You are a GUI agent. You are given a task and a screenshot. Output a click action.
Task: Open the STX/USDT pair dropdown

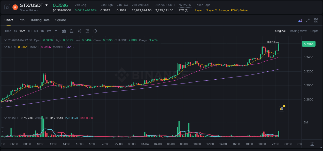(47, 5)
